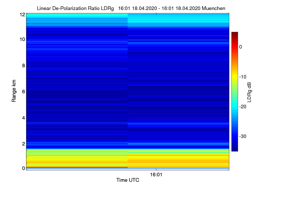Click the colorbar tick label '-30'

click(242, 136)
